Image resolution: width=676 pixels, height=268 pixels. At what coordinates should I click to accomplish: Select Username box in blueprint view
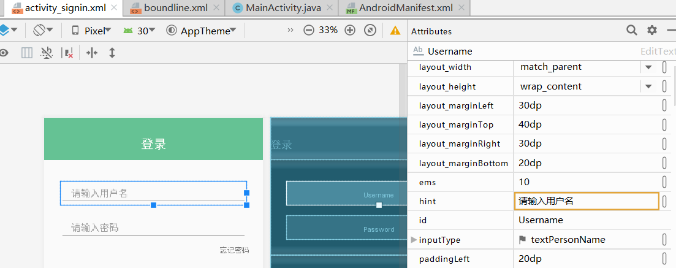click(x=346, y=193)
